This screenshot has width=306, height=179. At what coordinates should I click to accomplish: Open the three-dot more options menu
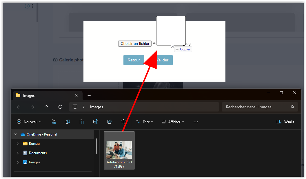196,122
